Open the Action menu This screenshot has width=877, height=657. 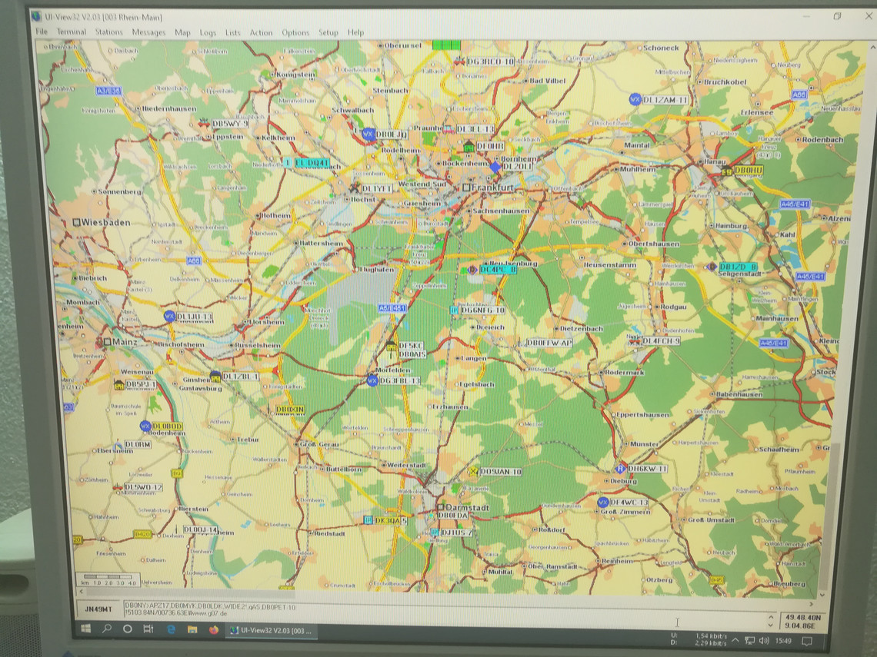(x=261, y=32)
